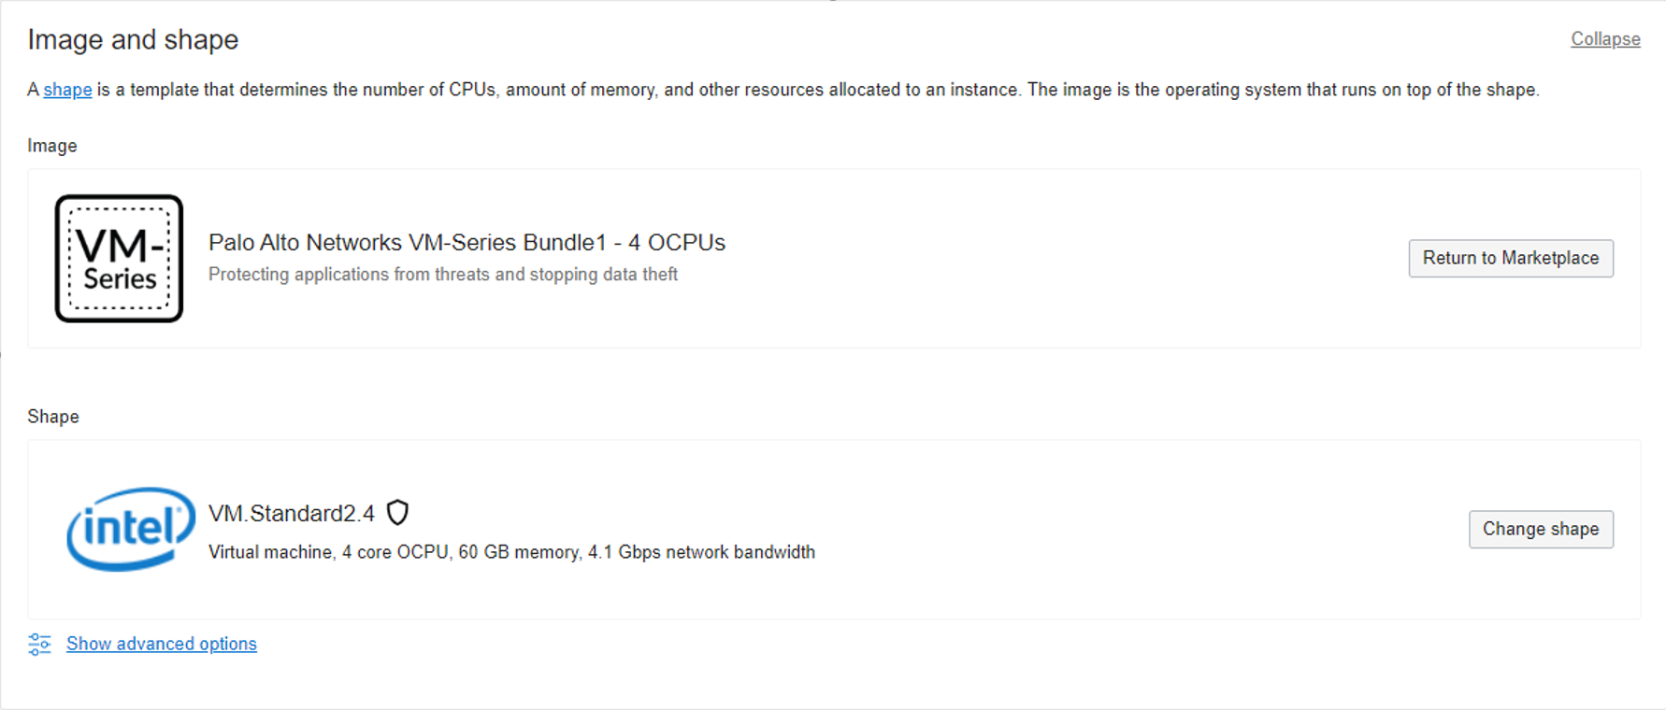The height and width of the screenshot is (710, 1666).
Task: Click the VM.Standard2.4 shape name
Action: tap(292, 514)
